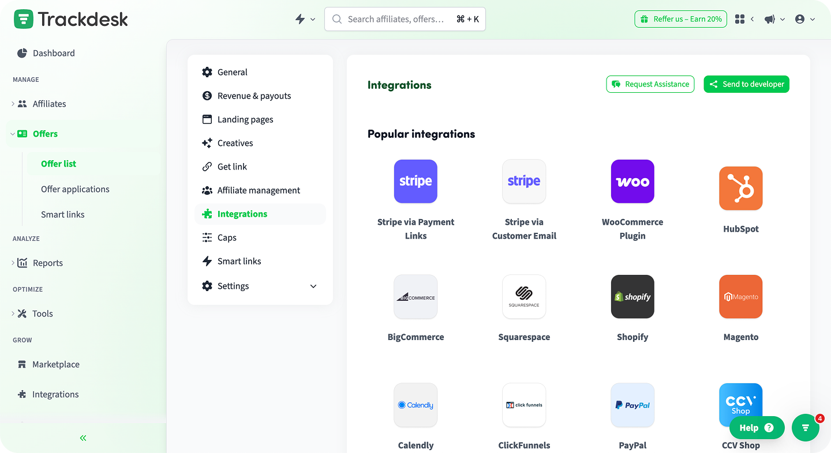
Task: Open Offer list
Action: coord(59,164)
